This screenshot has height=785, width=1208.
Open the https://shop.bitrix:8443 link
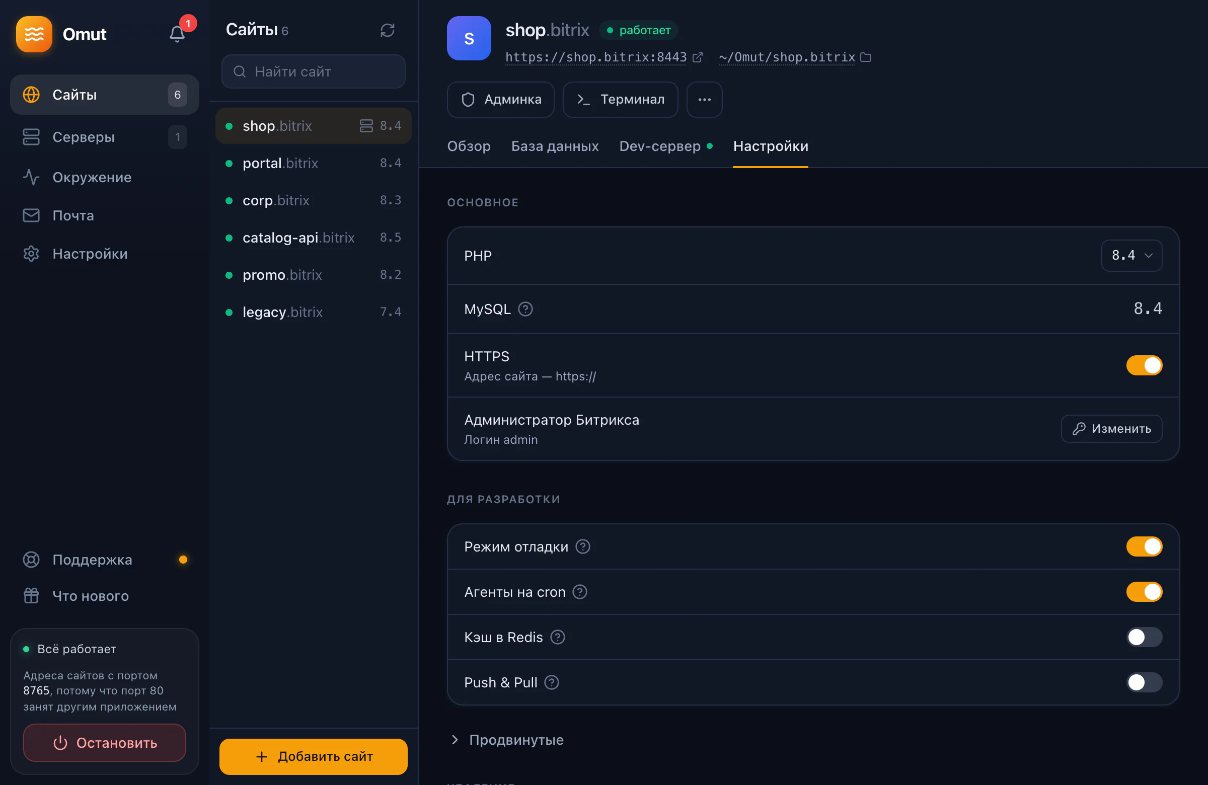[x=595, y=57]
